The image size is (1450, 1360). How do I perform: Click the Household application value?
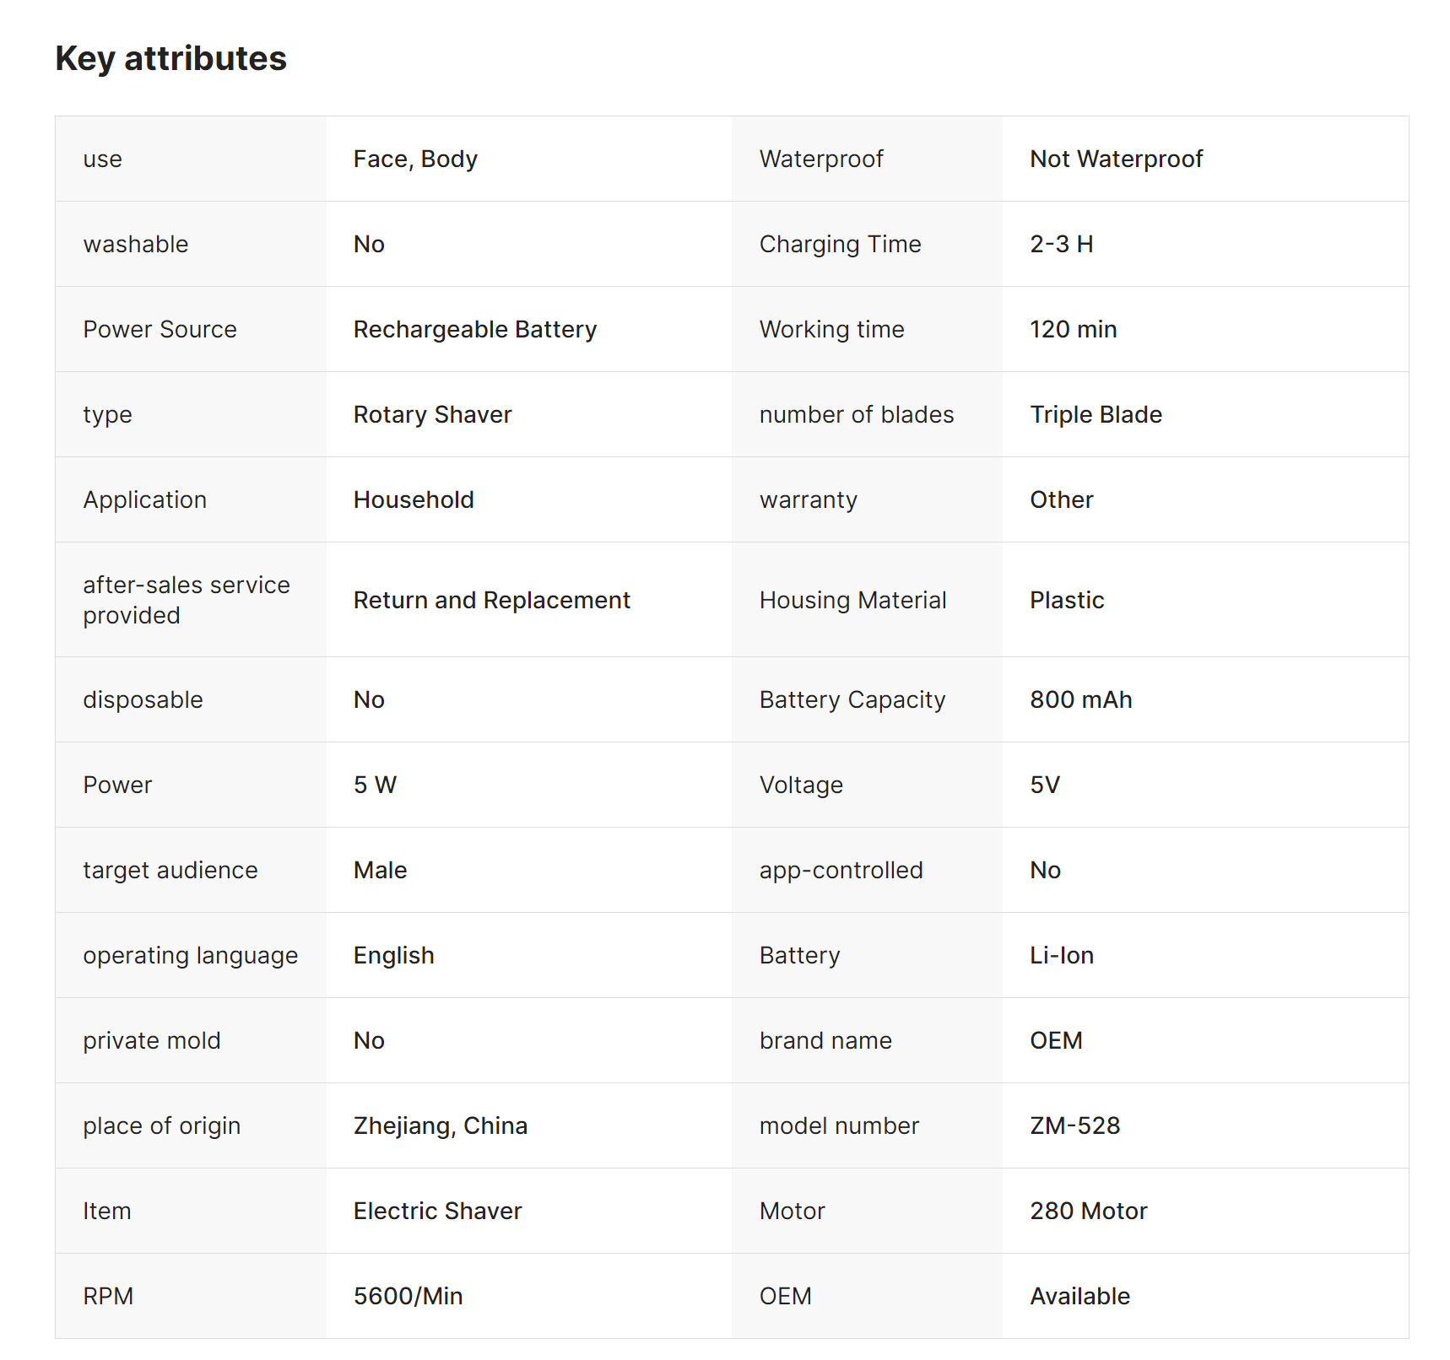[x=414, y=499]
